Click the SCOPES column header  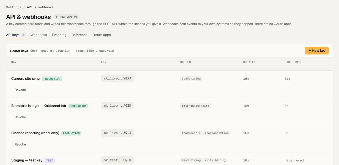pyautogui.click(x=185, y=62)
